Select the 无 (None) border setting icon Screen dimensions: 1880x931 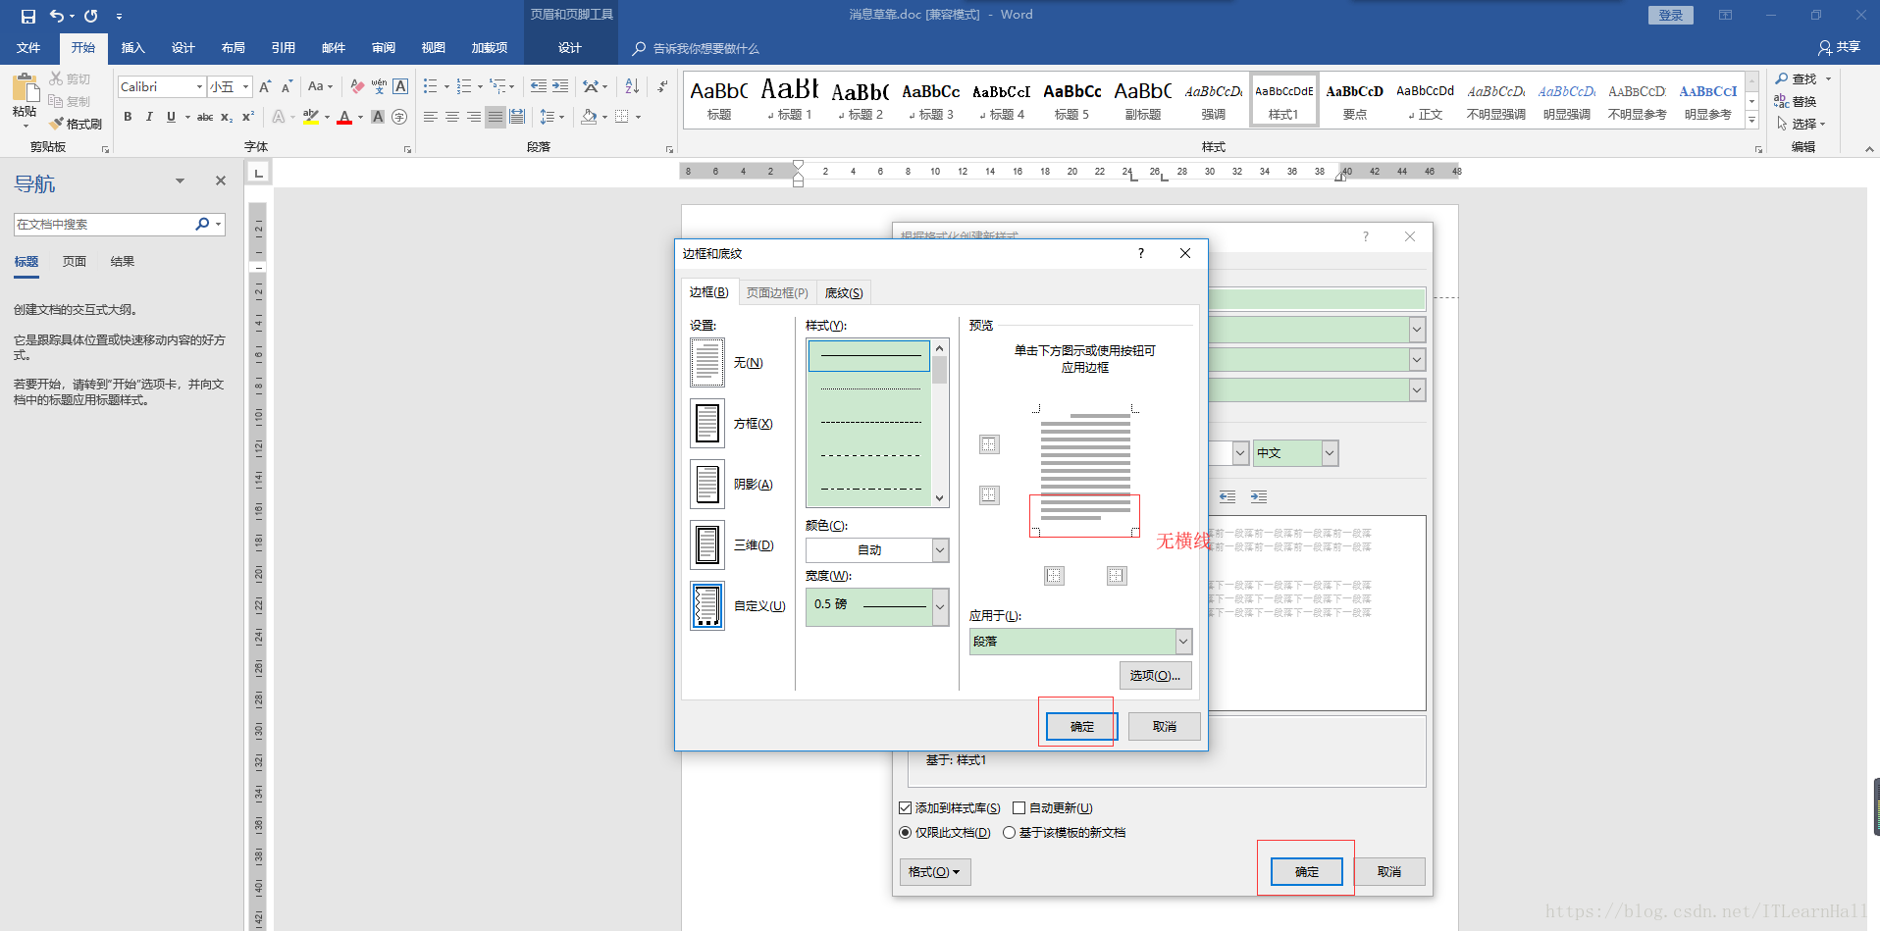pyautogui.click(x=707, y=363)
